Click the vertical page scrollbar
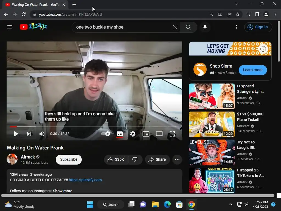This screenshot has width=281, height=211. [279, 41]
